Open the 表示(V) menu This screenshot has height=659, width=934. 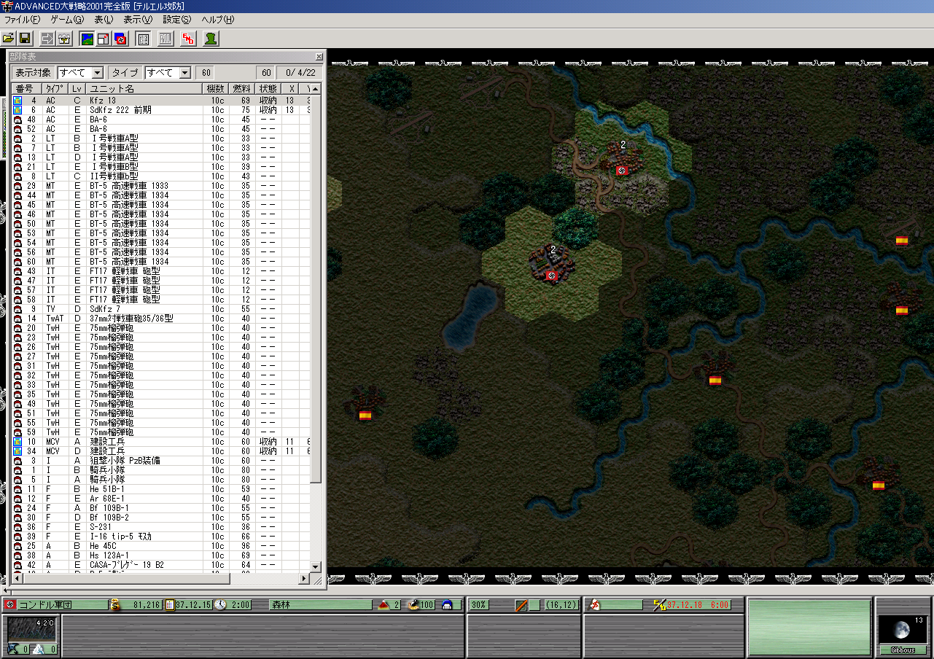pos(138,20)
